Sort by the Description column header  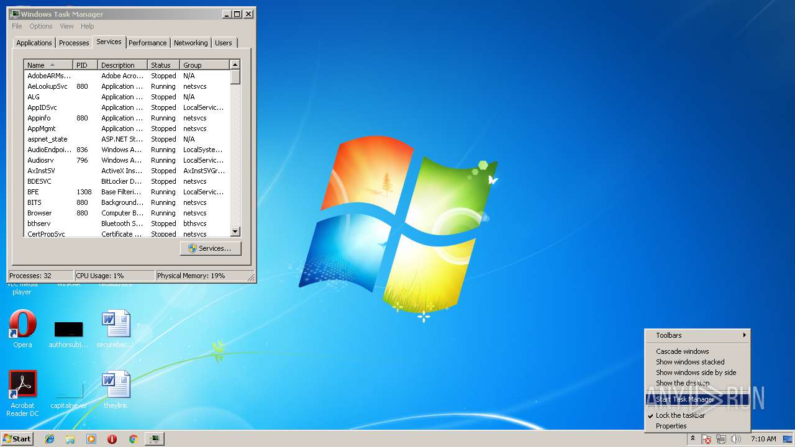coord(123,65)
